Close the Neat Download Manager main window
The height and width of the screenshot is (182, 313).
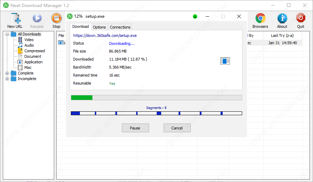(x=305, y=6)
